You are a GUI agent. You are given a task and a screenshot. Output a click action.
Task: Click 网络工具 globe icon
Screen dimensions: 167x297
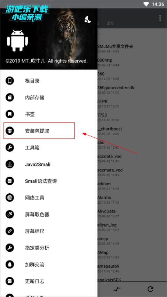click(10, 198)
